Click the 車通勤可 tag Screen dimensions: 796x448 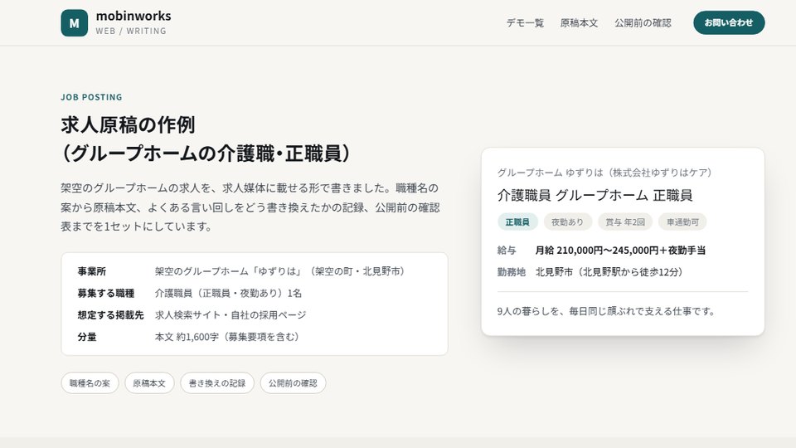[682, 222]
